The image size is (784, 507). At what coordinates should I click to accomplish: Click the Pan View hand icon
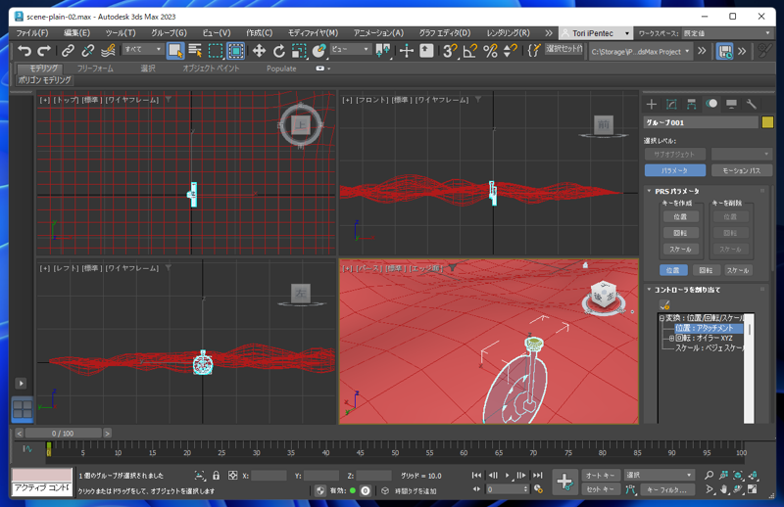click(x=723, y=489)
